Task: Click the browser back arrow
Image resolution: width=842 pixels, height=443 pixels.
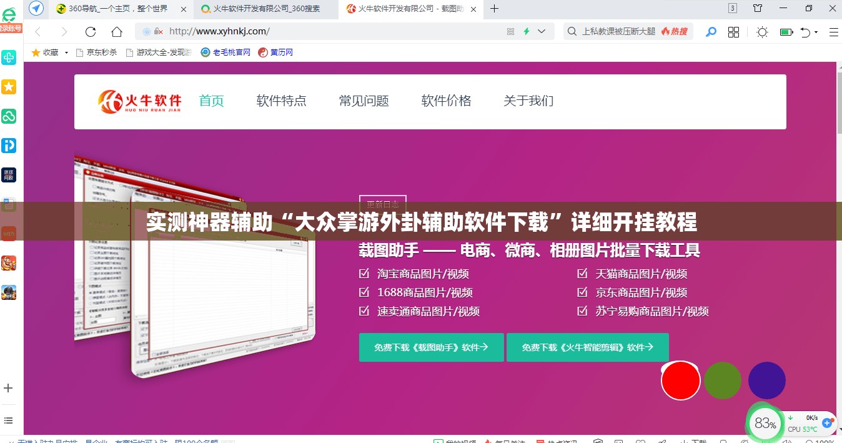Action: click(38, 32)
